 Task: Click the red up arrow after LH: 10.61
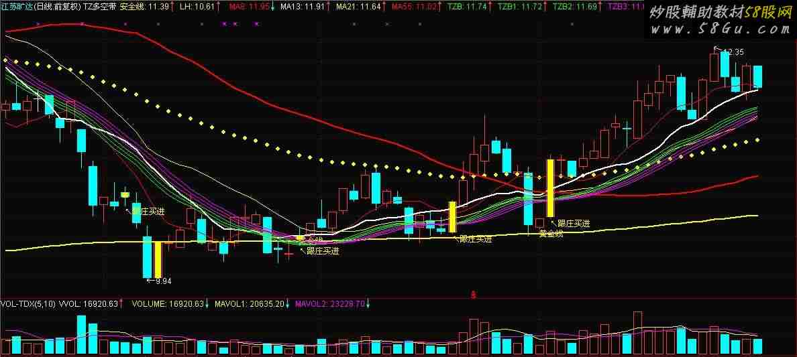point(217,7)
